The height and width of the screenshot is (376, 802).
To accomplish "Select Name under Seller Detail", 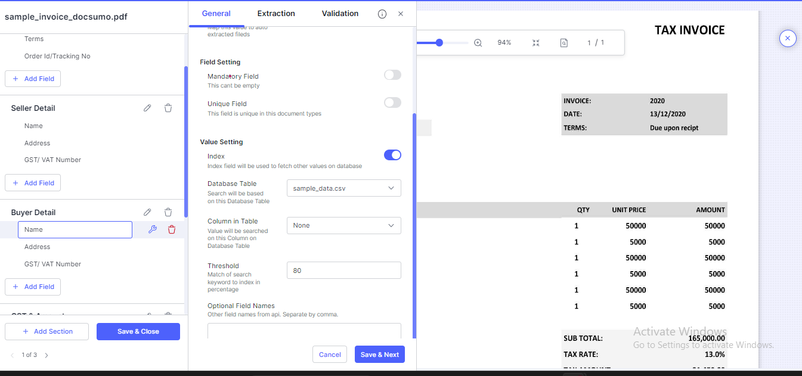I will point(33,126).
